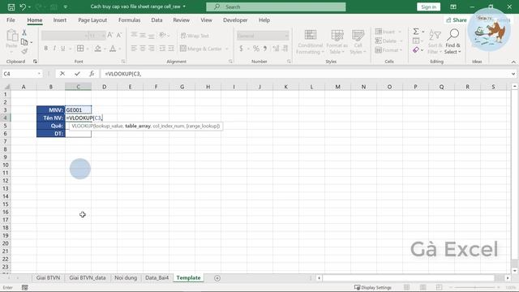This screenshot has height=292, width=519.
Task: Click Comma Style icon
Action: pyautogui.click(x=265, y=49)
